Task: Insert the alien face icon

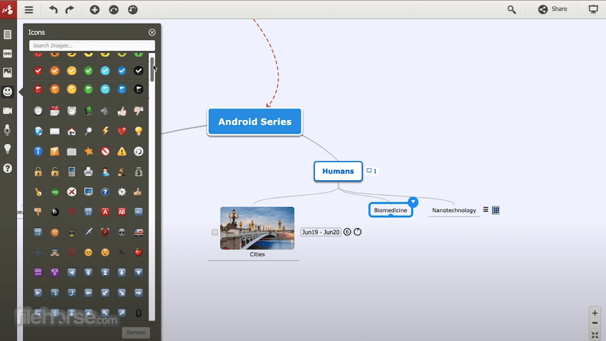Action: click(x=122, y=232)
